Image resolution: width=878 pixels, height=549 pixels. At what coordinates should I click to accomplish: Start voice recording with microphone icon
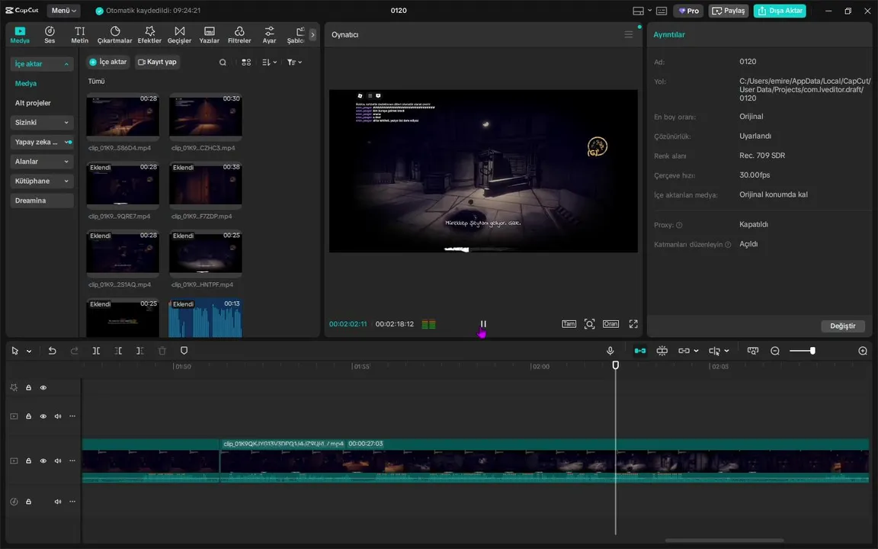pyautogui.click(x=610, y=351)
